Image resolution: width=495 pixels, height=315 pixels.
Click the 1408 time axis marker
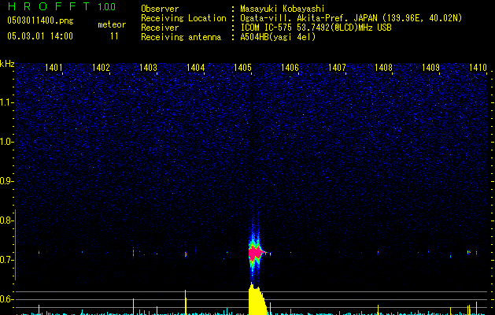point(383,68)
